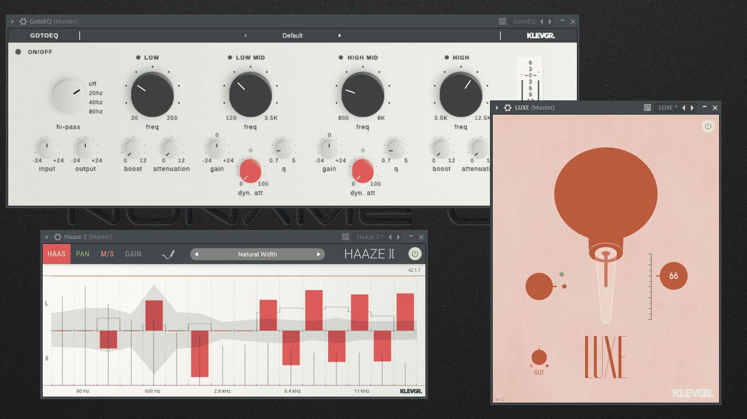
Task: Open GotoEQ preset grid icon
Action: coord(503,21)
